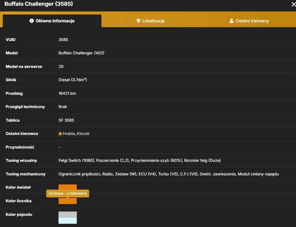Screen dimensions: 296x227
Task: Click the Ogranicznik prędkości tuning entry
Action: (79, 174)
